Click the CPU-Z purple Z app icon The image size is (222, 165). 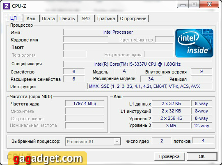pyautogui.click(x=6, y=6)
